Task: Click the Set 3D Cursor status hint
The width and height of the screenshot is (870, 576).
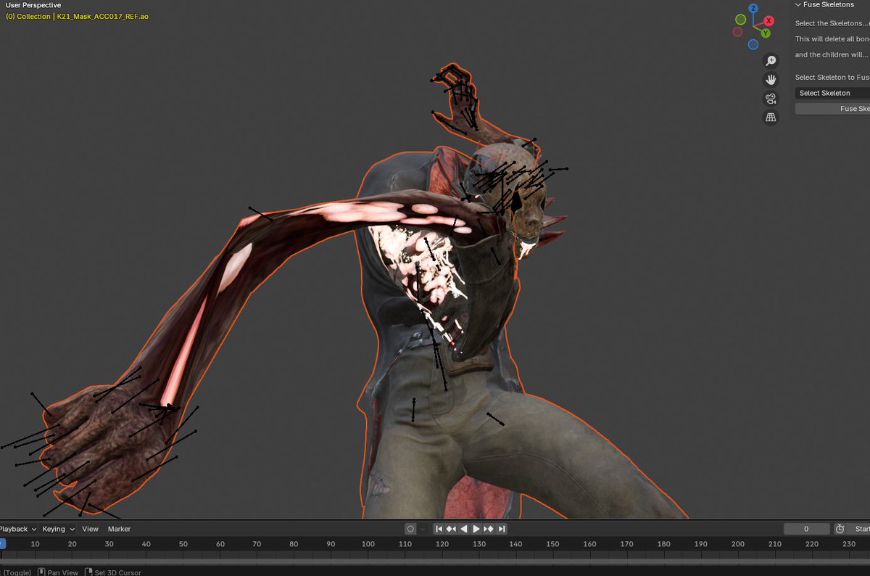Action: pyautogui.click(x=112, y=572)
